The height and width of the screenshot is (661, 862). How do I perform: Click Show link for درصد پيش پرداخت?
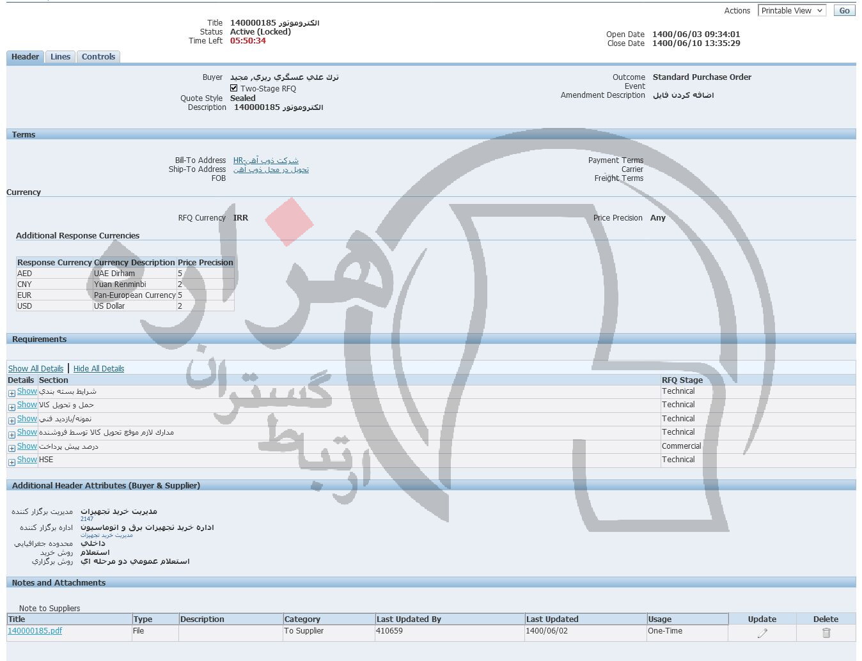27,446
